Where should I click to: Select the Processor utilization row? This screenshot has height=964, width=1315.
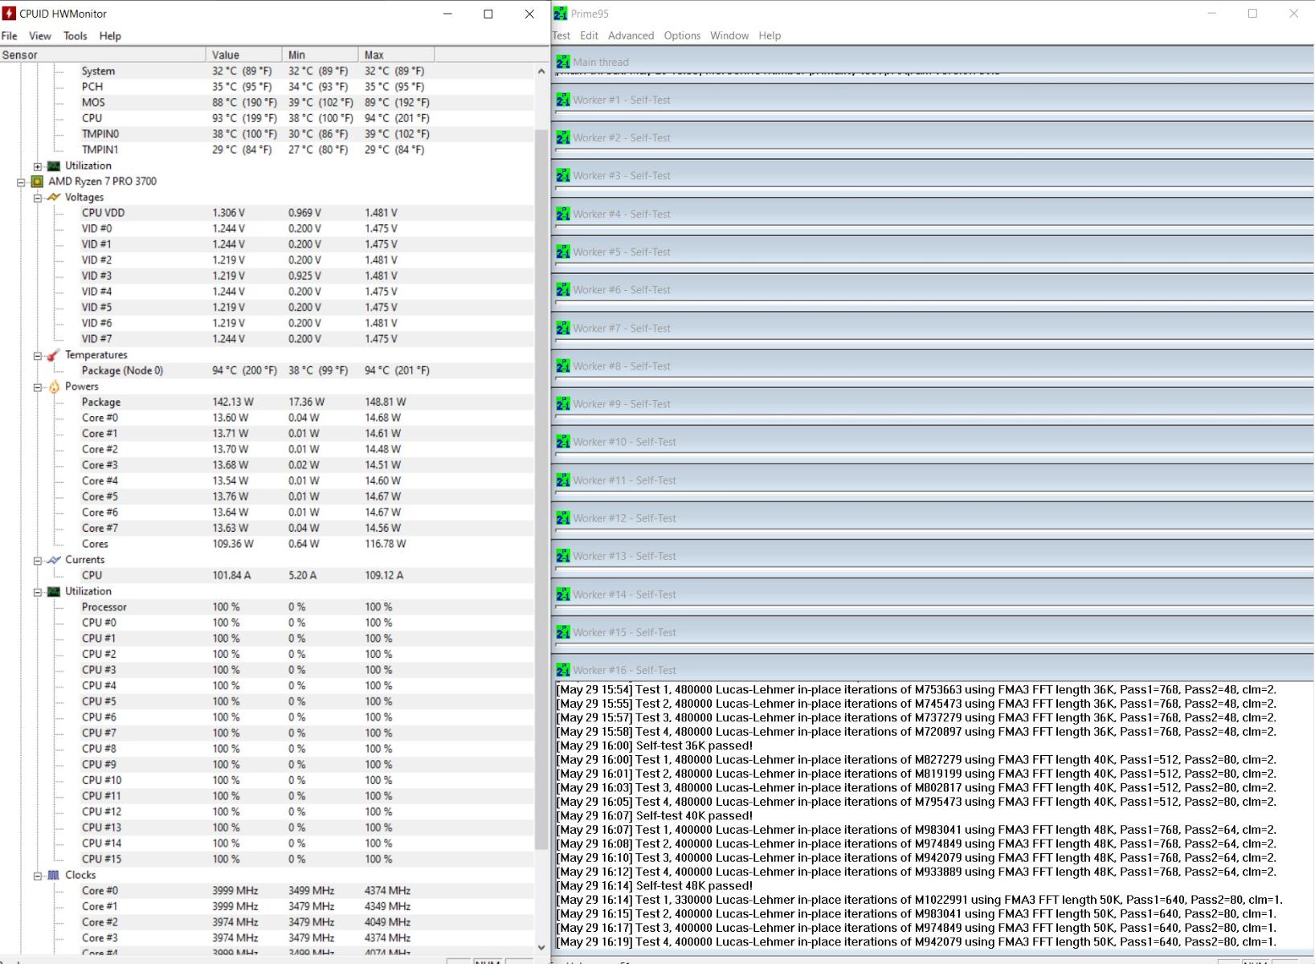point(267,607)
